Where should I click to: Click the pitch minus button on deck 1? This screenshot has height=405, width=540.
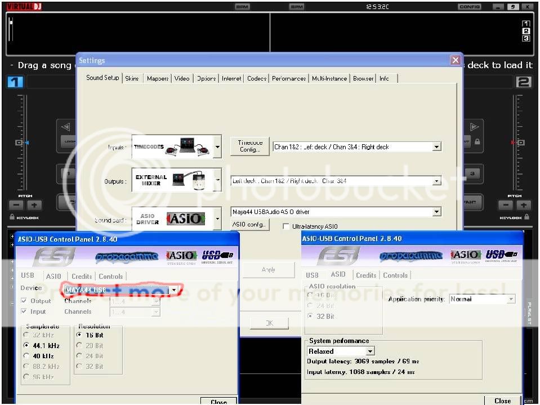(x=16, y=205)
